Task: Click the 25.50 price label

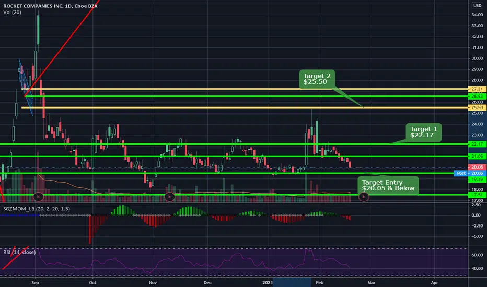Action: [x=477, y=107]
